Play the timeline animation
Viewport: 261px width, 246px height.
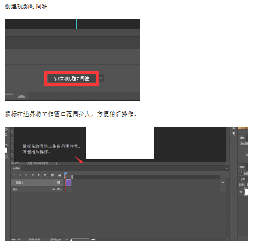[x=26, y=175]
